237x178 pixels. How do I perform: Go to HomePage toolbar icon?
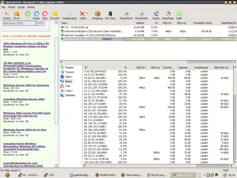[x=168, y=15]
